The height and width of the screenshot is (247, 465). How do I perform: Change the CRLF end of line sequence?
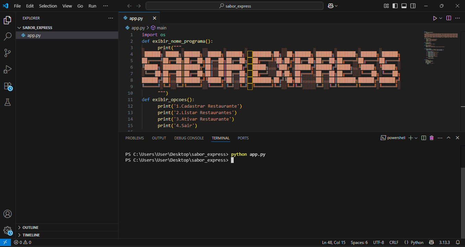click(394, 243)
